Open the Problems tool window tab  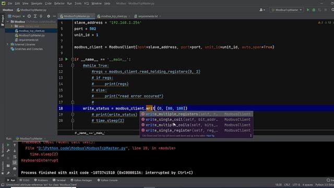coord(41,180)
